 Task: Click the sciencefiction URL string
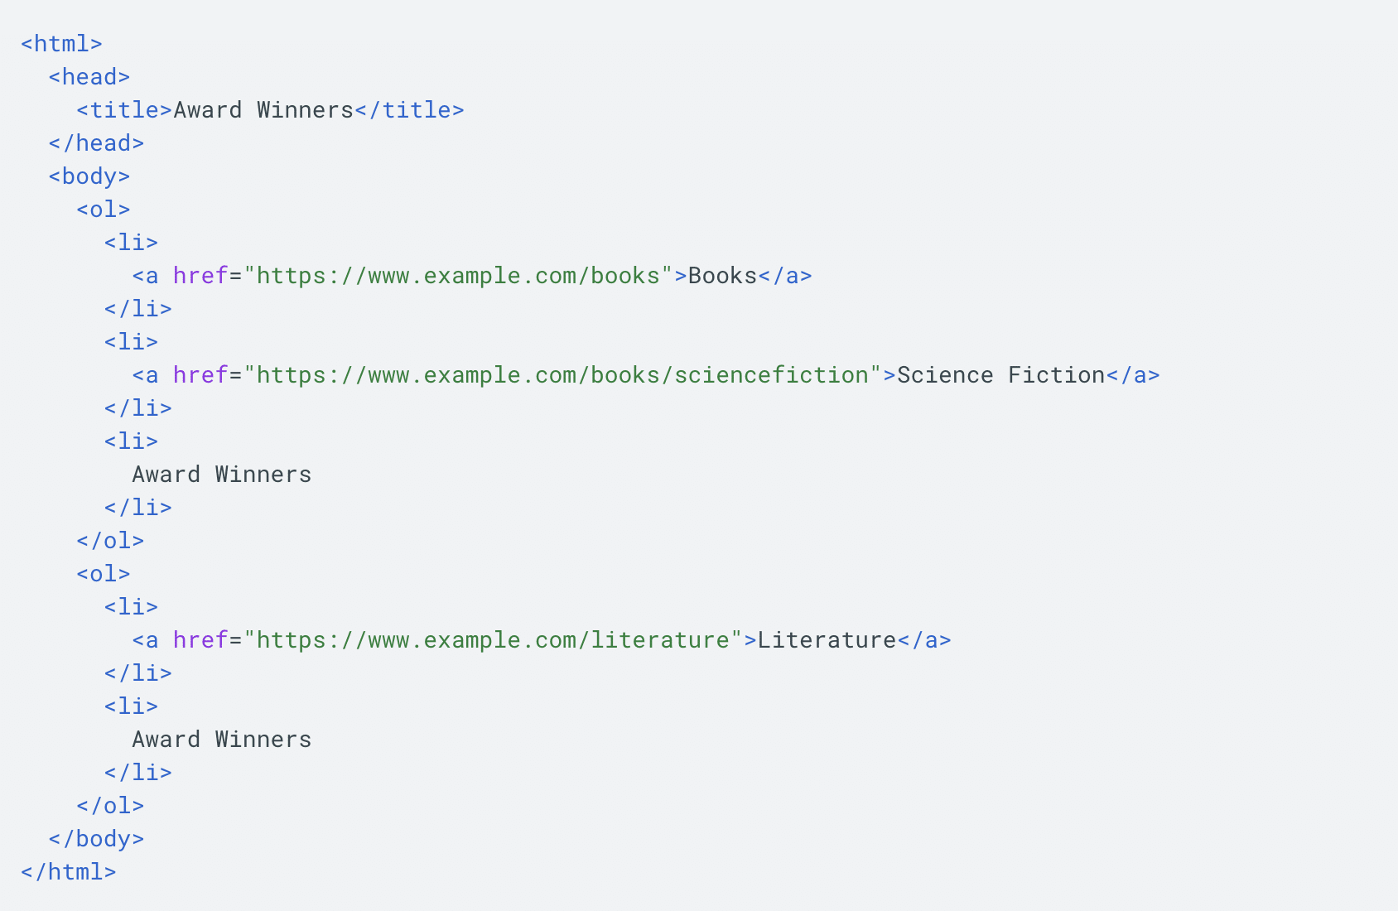pyautogui.click(x=562, y=375)
